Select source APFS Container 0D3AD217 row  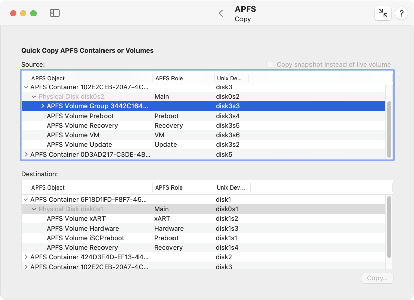[x=203, y=154]
